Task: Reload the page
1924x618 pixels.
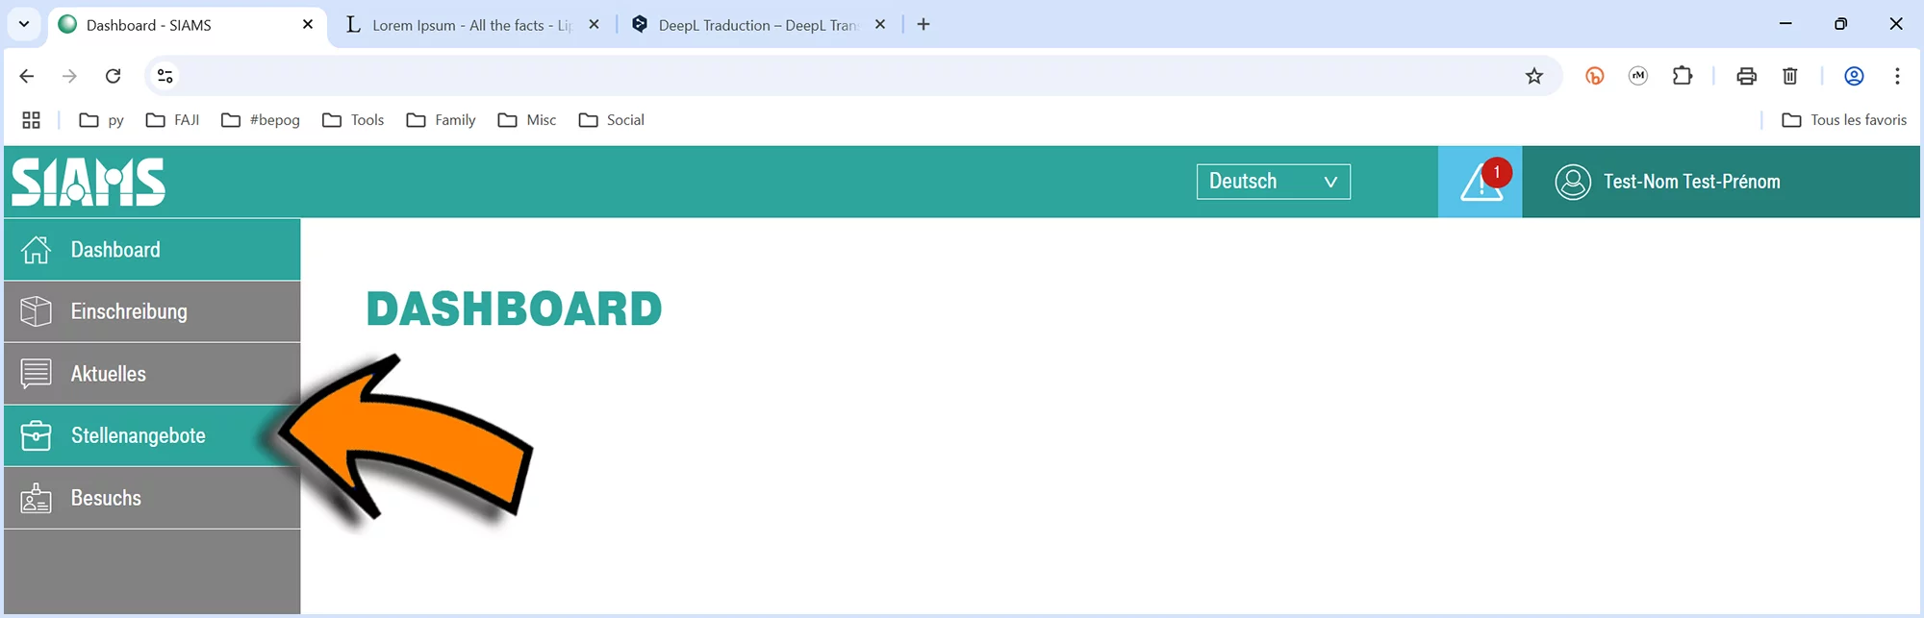Action: click(x=113, y=76)
